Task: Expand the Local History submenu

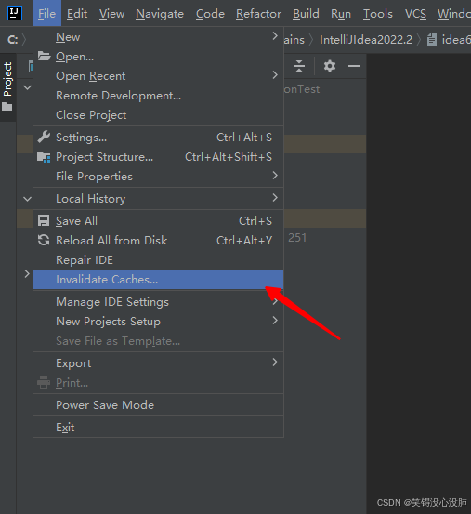Action: (x=158, y=198)
